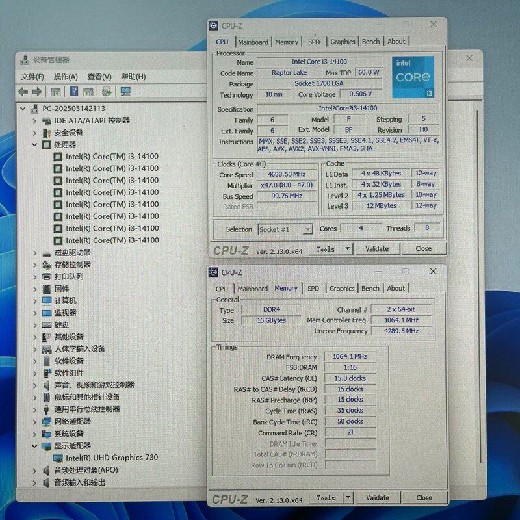
Task: Click the DRAM Frequency 1064.1 MHz field
Action: coord(350,356)
